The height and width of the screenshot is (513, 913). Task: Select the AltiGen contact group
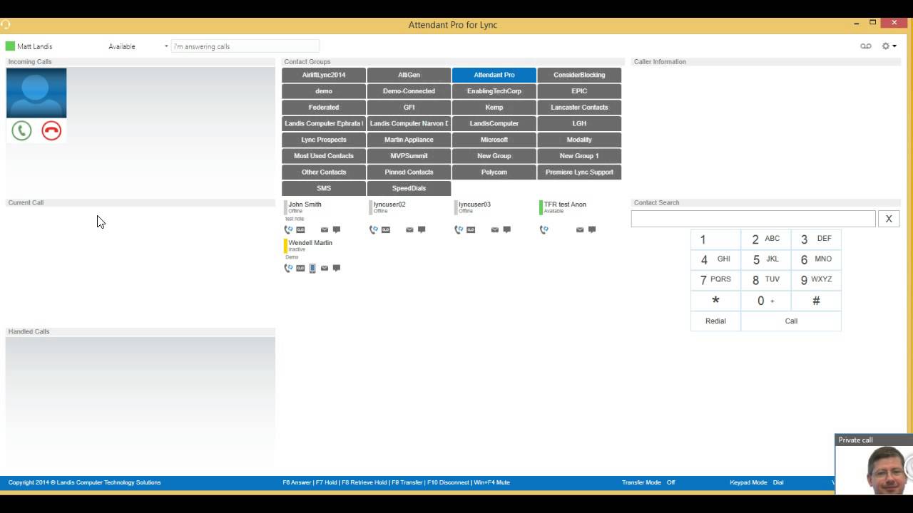coord(409,75)
